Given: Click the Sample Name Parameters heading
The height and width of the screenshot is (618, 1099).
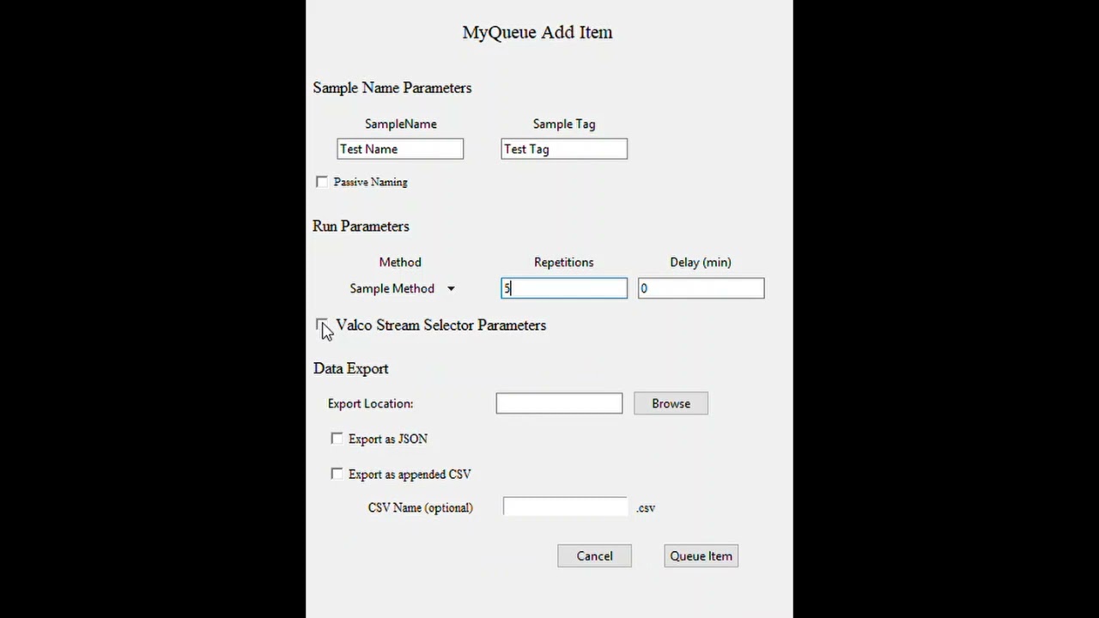Looking at the screenshot, I should (392, 88).
